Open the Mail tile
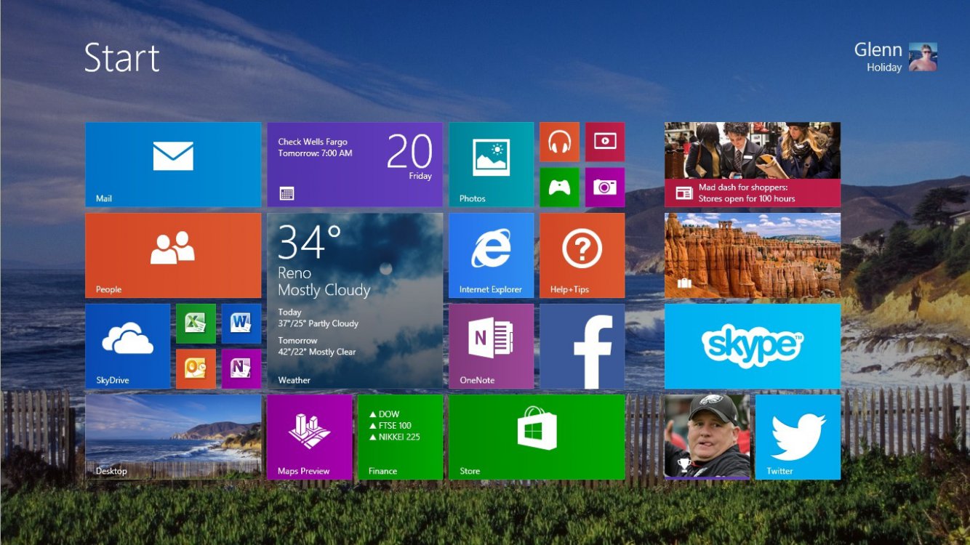This screenshot has height=545, width=970. coord(173,164)
